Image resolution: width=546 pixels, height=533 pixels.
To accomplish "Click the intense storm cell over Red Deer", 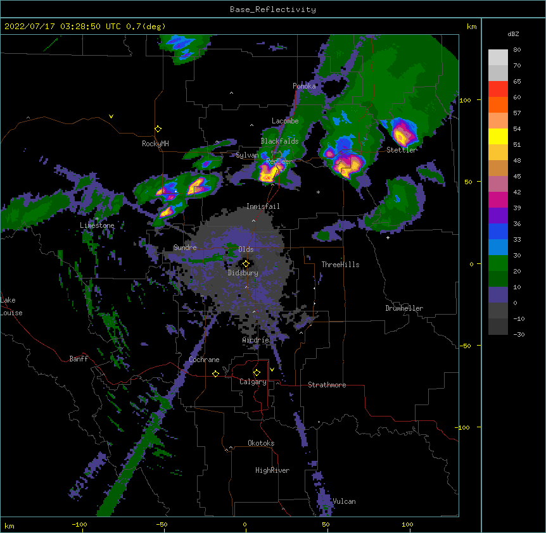I will pos(269,172).
